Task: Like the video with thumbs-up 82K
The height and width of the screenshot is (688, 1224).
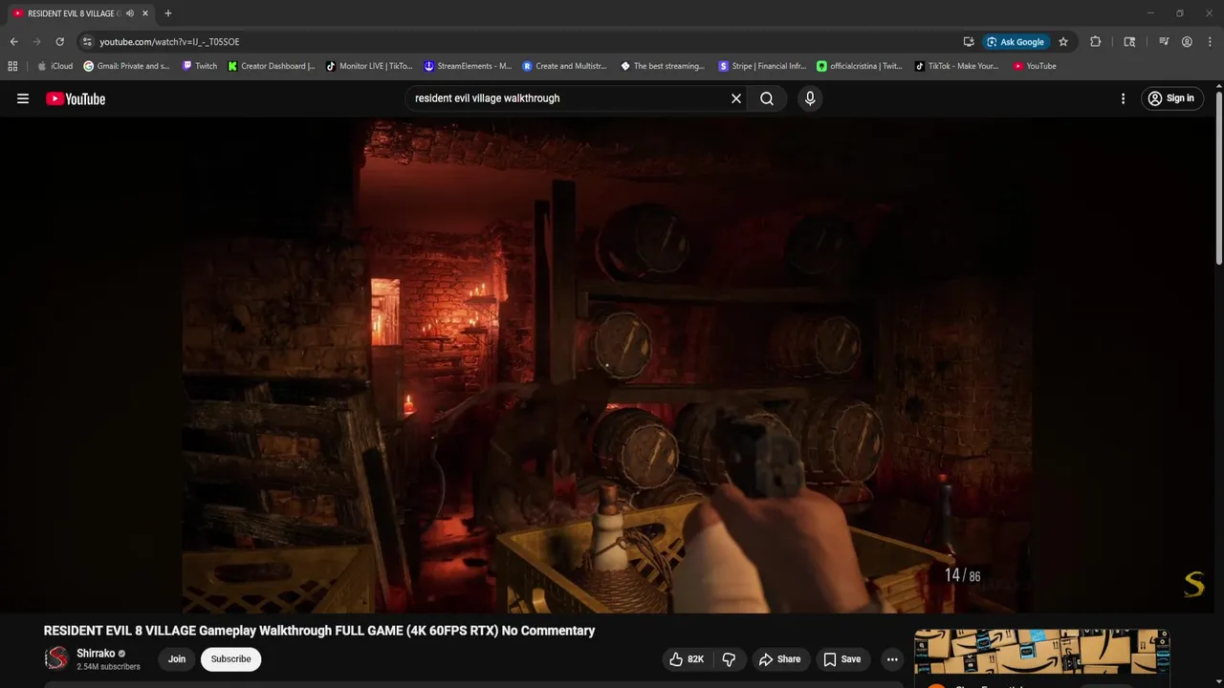Action: [x=687, y=659]
